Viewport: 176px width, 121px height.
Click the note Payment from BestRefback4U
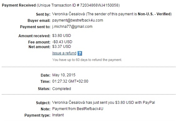[x=78, y=109]
